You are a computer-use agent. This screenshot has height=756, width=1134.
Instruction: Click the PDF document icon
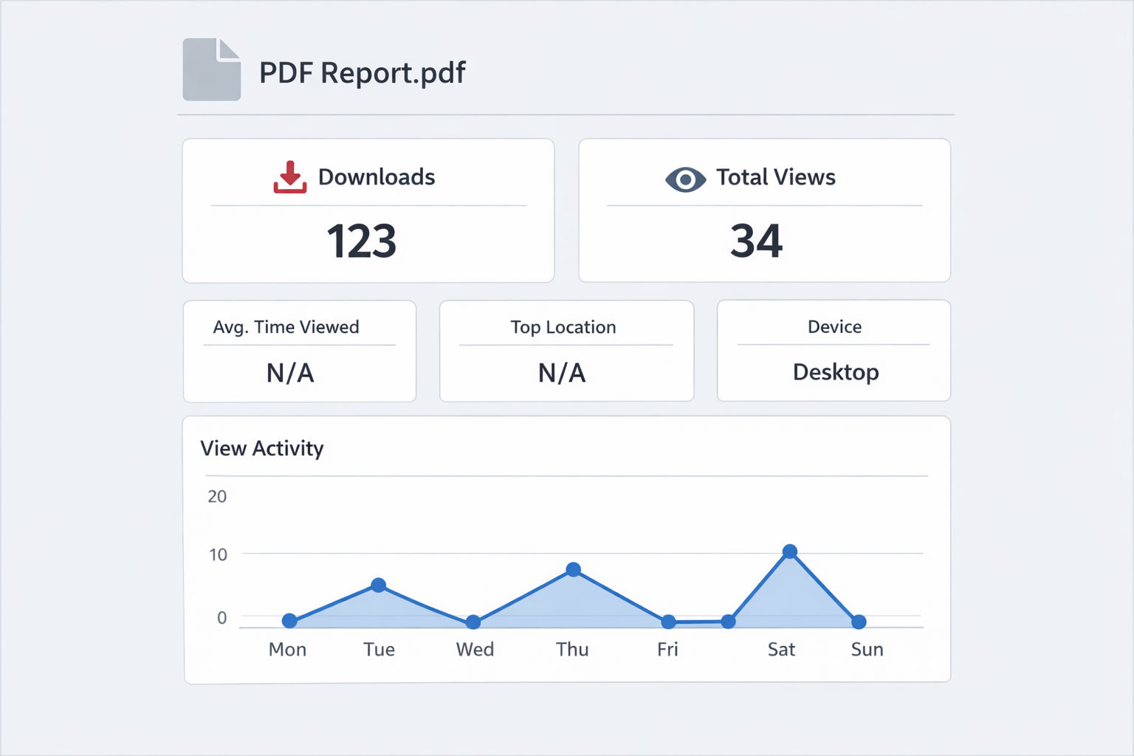pyautogui.click(x=211, y=69)
